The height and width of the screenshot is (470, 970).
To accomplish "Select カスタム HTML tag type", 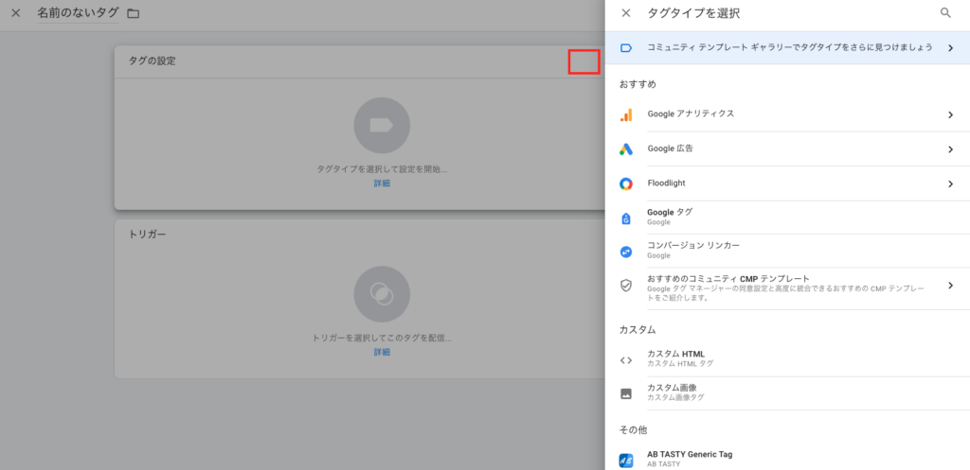I will click(x=787, y=359).
